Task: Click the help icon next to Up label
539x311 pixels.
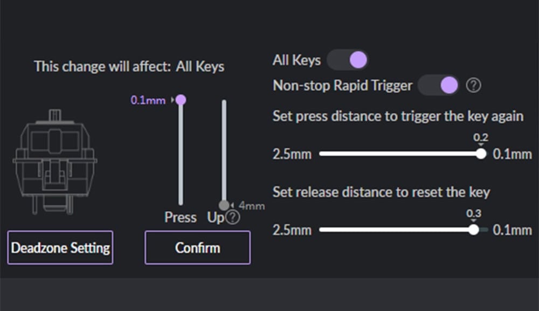Action: (x=233, y=217)
